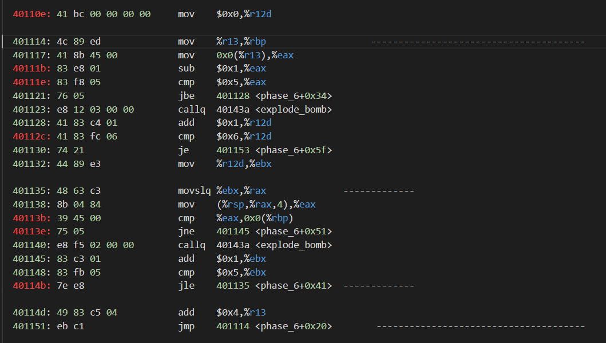Click explode_bomb target on line 401123

[x=275, y=110]
